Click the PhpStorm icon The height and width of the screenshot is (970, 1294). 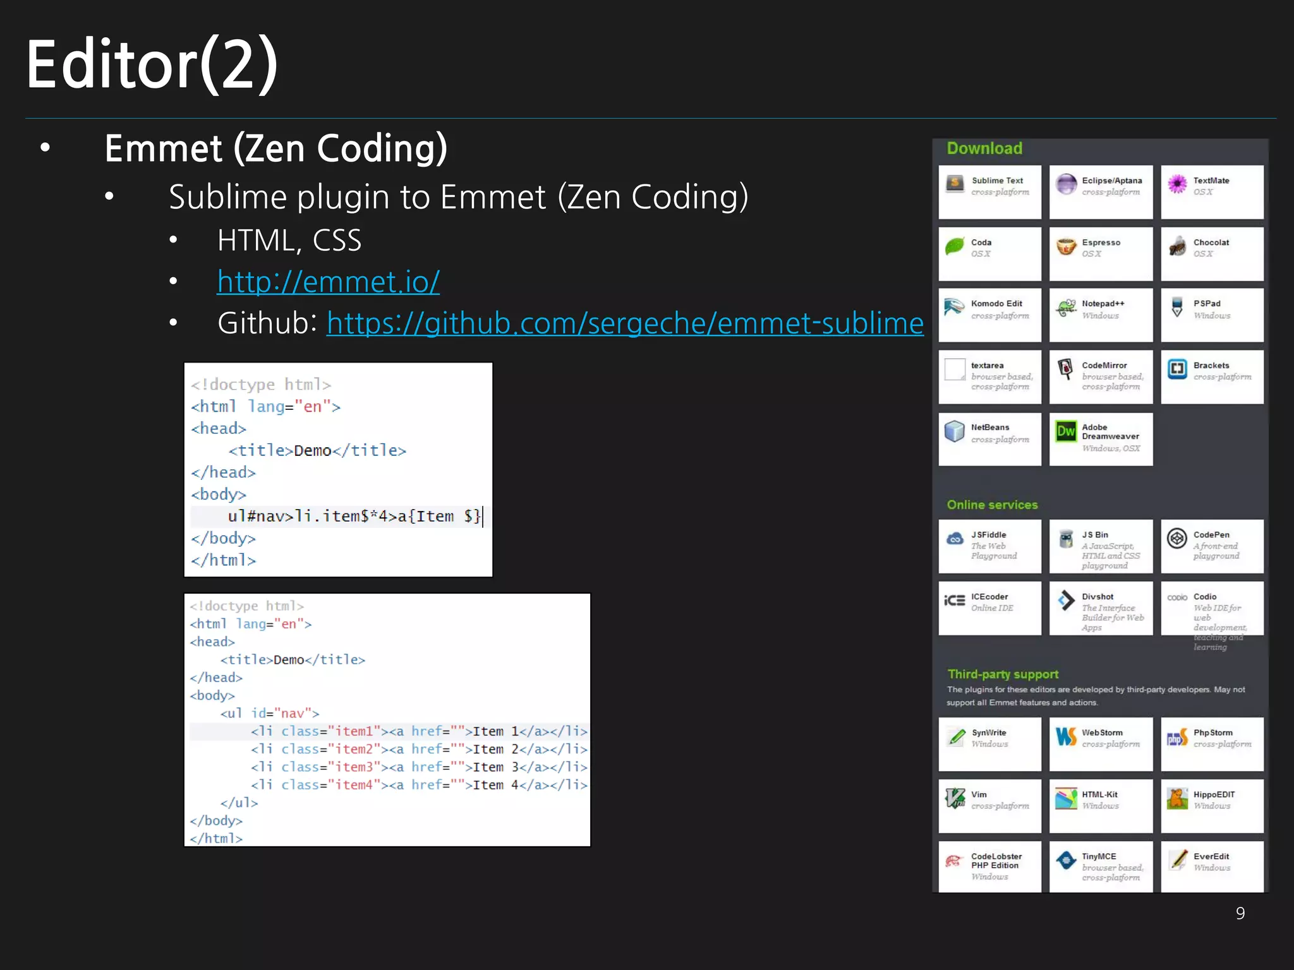pyautogui.click(x=1177, y=737)
